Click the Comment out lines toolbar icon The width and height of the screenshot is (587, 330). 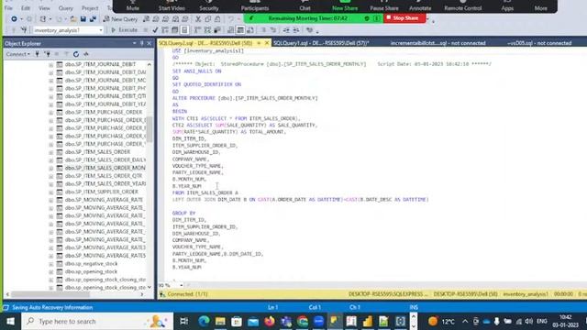[263, 30]
